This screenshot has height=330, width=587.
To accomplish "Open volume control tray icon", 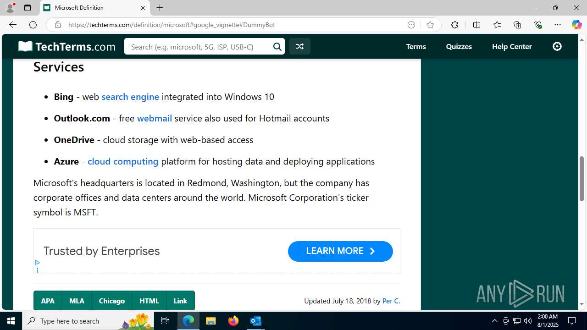I will [528, 321].
